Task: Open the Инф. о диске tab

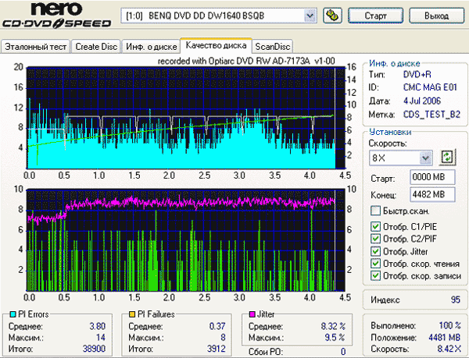Action: [152, 47]
